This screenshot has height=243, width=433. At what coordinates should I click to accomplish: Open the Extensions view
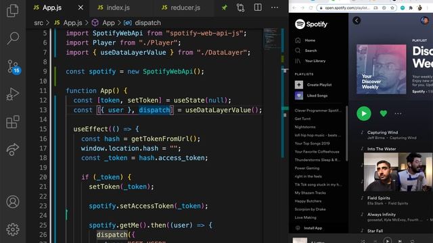[13, 122]
